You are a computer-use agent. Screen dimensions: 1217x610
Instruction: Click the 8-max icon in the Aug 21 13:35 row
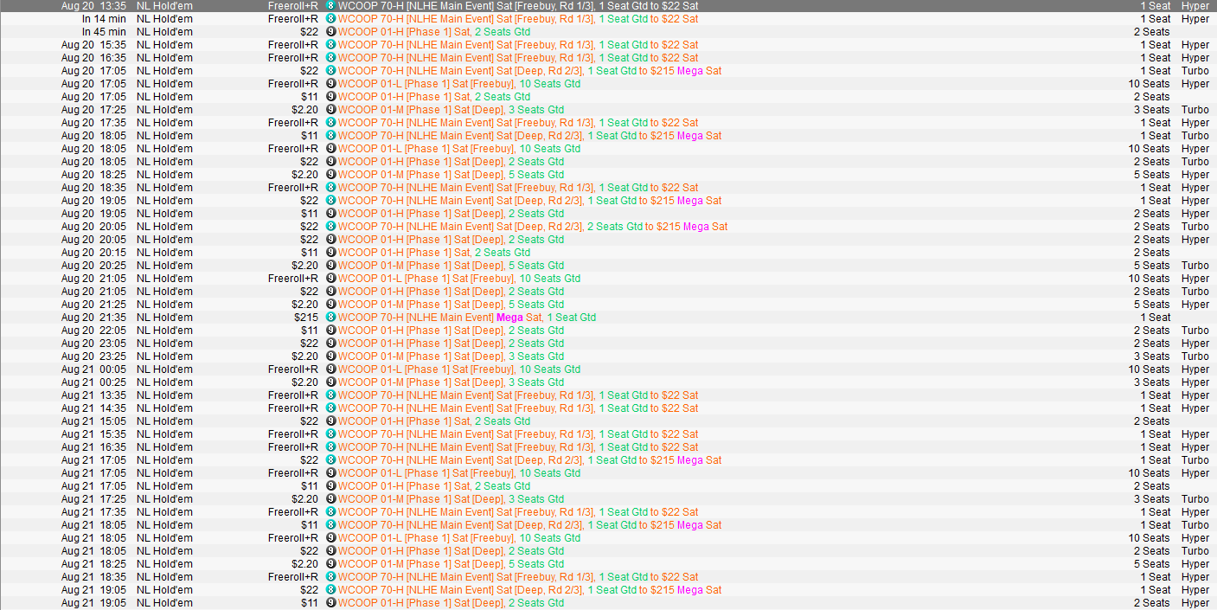coord(330,395)
